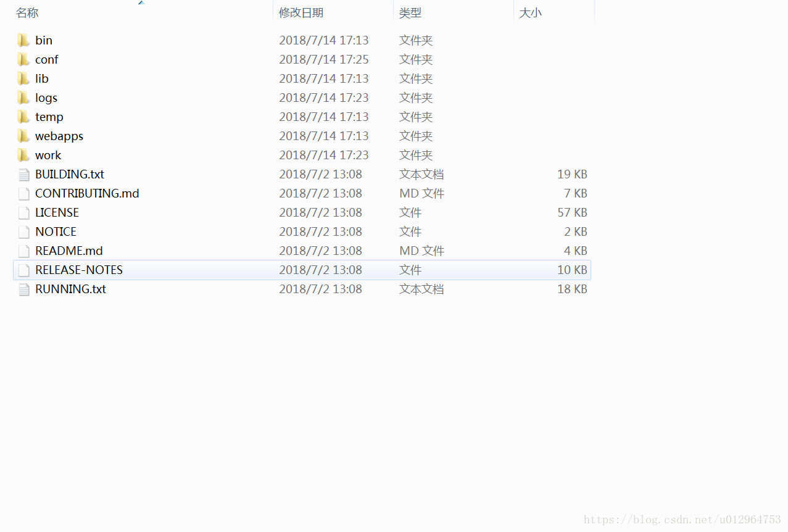The width and height of the screenshot is (788, 532).
Task: Click the work folder icon
Action: (23, 155)
